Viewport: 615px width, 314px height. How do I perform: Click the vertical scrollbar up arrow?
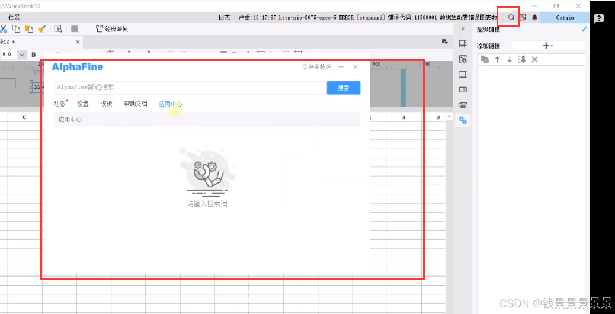[449, 117]
